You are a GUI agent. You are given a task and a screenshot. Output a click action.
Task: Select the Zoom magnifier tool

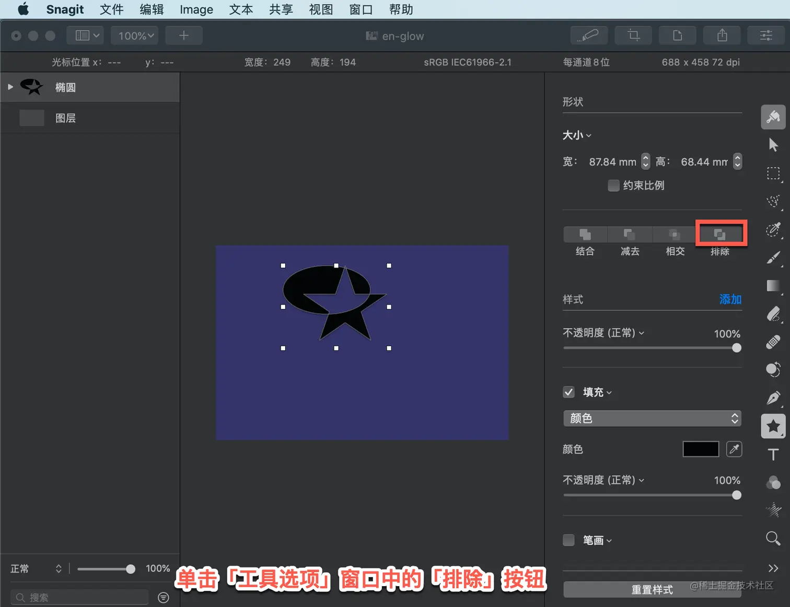(x=773, y=538)
